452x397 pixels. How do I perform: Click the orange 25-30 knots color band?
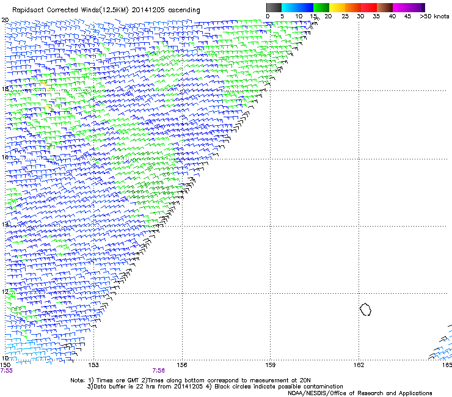pos(353,7)
